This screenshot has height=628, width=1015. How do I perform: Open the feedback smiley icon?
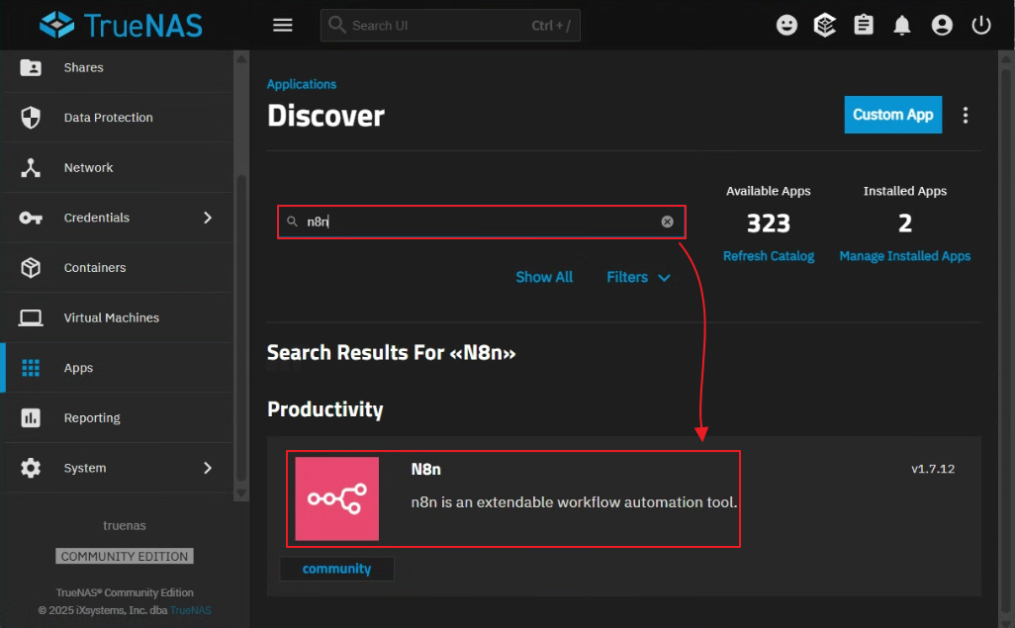[x=786, y=26]
